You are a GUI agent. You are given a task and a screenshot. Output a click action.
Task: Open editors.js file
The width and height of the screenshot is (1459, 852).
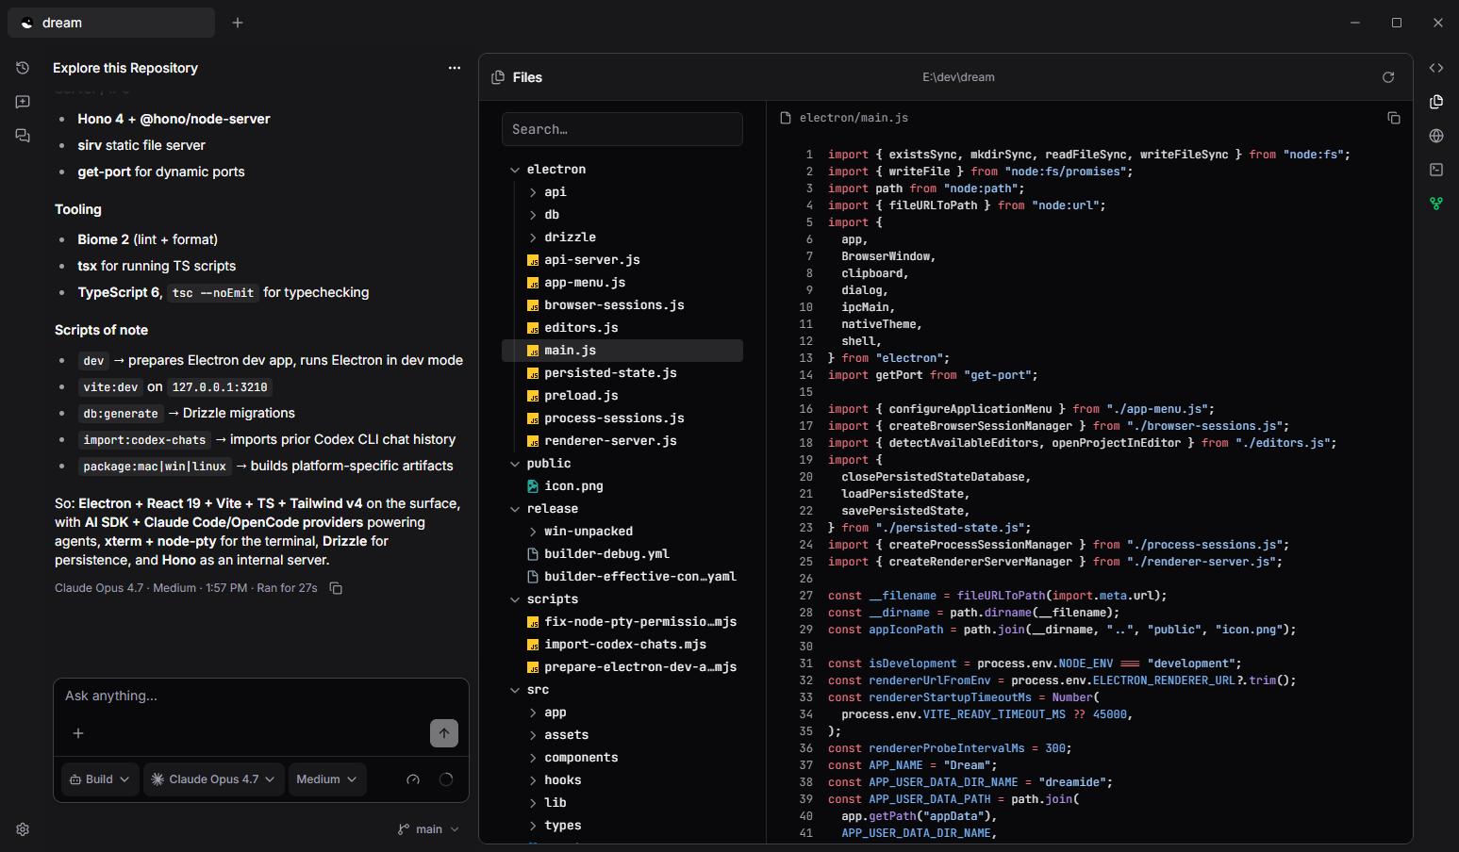tap(622, 328)
